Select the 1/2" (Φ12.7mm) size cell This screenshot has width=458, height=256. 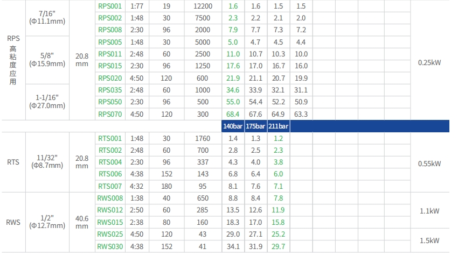tap(47, 222)
